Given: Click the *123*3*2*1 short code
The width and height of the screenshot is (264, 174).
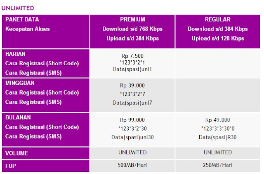Looking at the screenshot, I should [132, 62].
